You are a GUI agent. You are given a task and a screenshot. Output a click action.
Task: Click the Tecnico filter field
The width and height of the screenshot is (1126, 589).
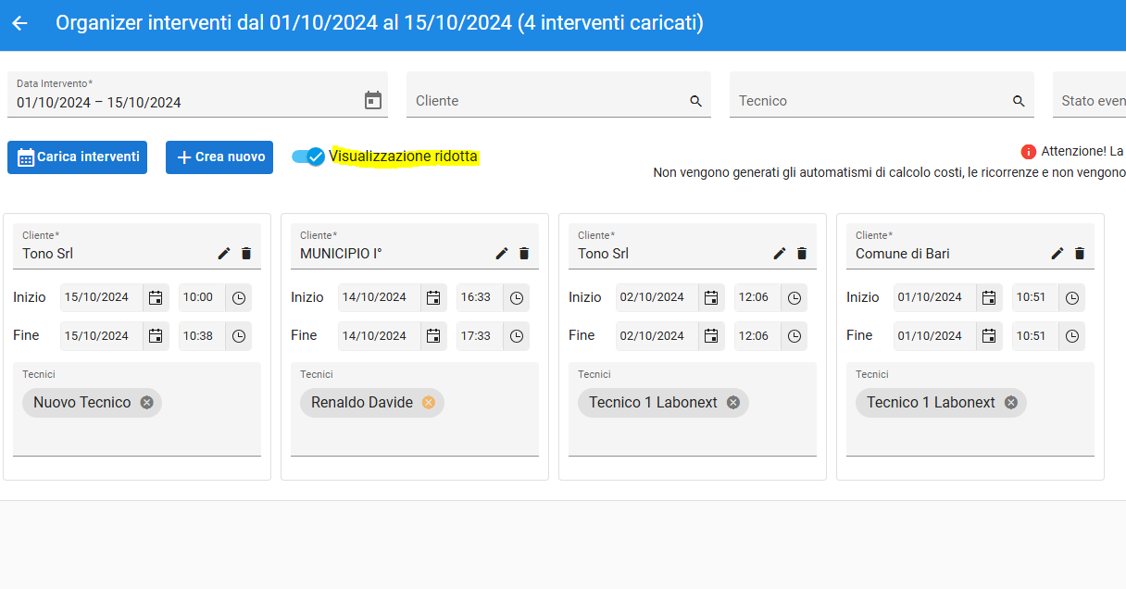tap(882, 94)
